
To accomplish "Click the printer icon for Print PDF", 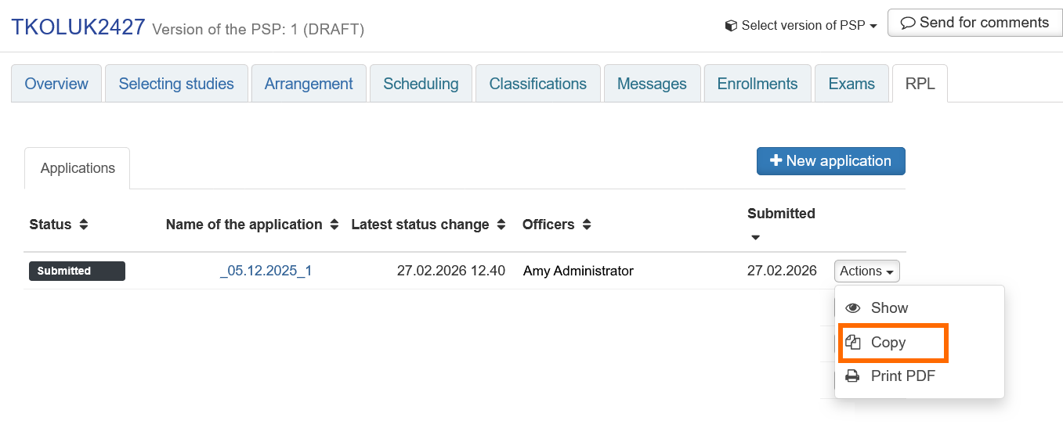I will point(853,376).
